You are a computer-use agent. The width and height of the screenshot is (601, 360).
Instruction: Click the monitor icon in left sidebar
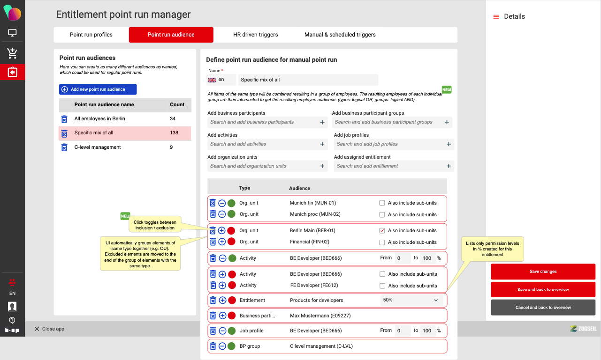pos(12,33)
